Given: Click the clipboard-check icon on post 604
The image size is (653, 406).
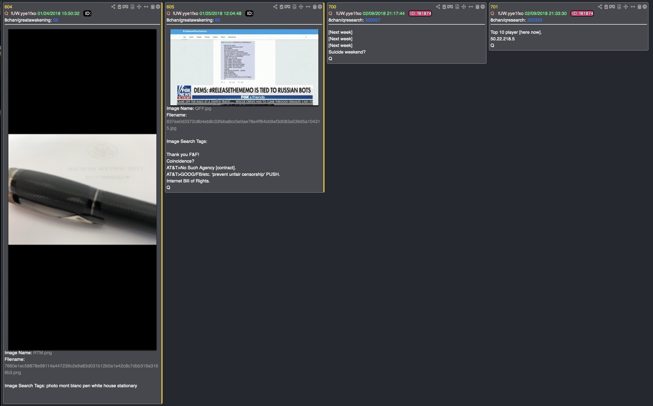Looking at the screenshot, I should [120, 7].
